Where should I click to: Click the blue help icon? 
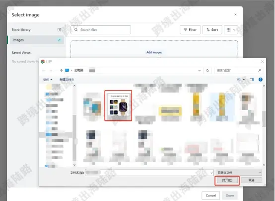pos(261,80)
